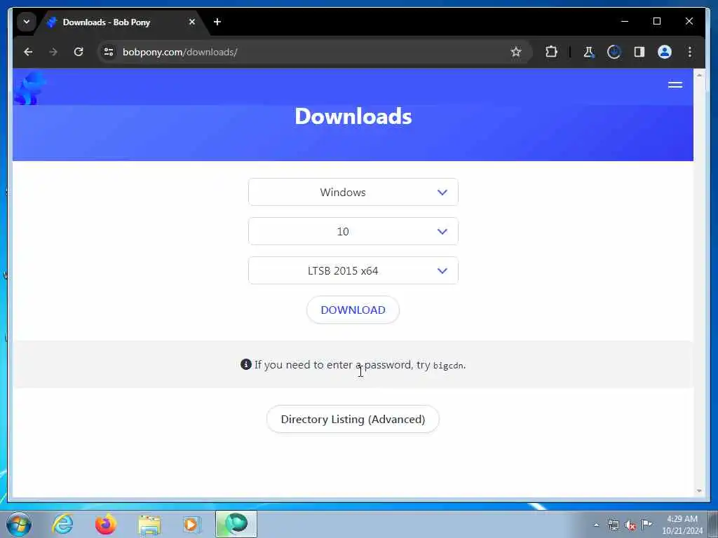Open the tab search dropdown arrow
The image size is (718, 538).
coord(27,22)
